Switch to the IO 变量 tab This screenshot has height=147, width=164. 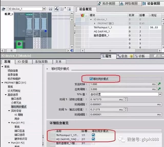[23, 62]
